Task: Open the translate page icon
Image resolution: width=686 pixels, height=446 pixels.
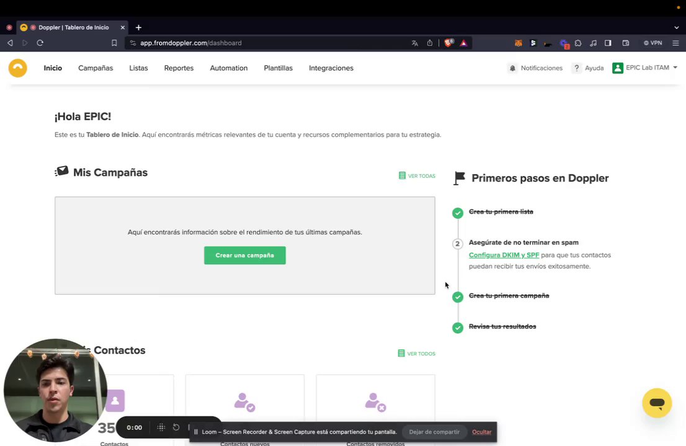Action: (415, 43)
